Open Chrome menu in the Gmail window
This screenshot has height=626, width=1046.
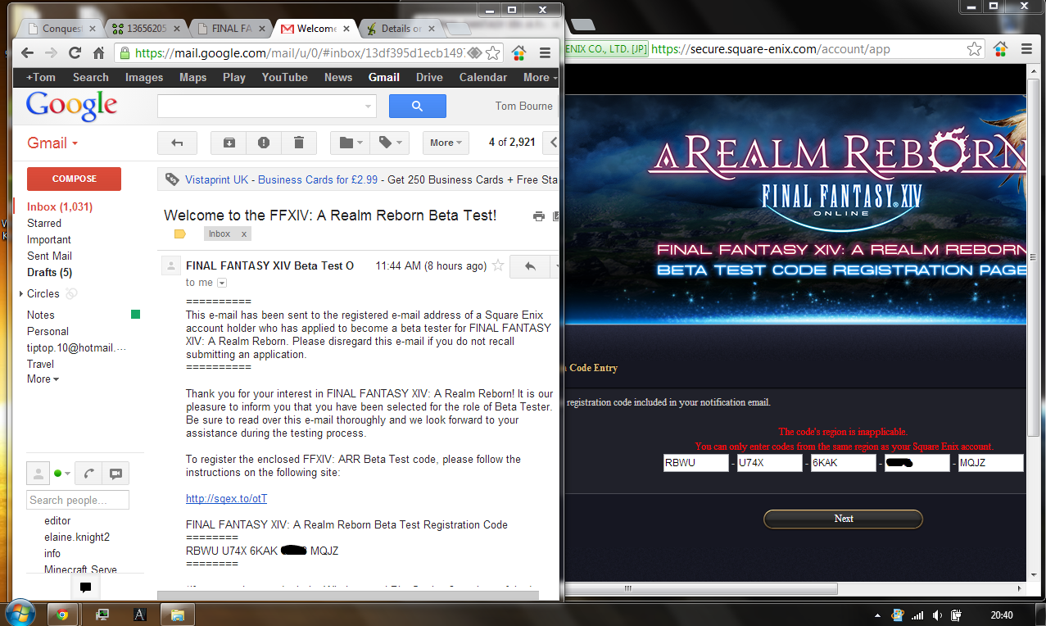coord(545,53)
